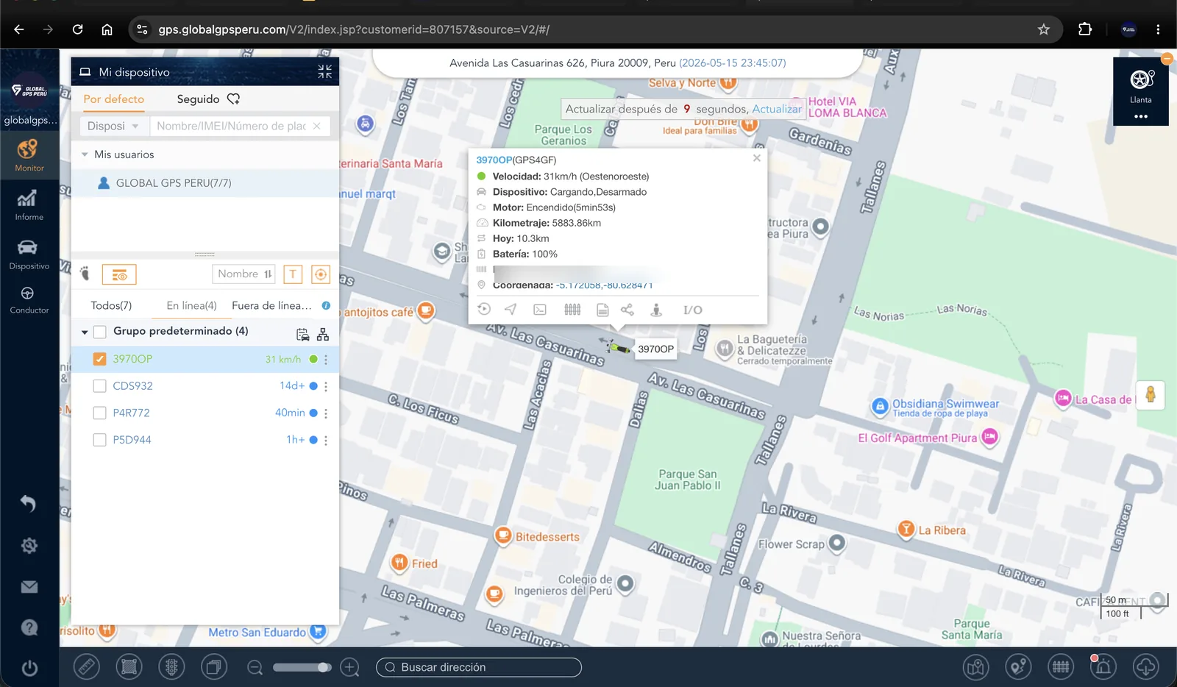Open the Nombre sort dropdown

[244, 274]
